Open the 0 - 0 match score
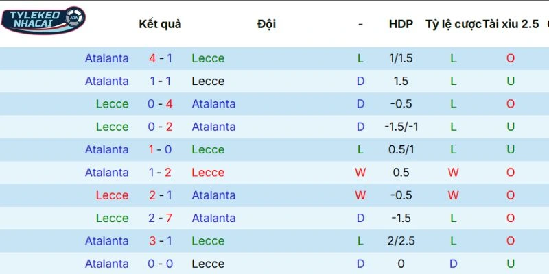Image resolution: width=549 pixels, height=274 pixels. tap(160, 264)
